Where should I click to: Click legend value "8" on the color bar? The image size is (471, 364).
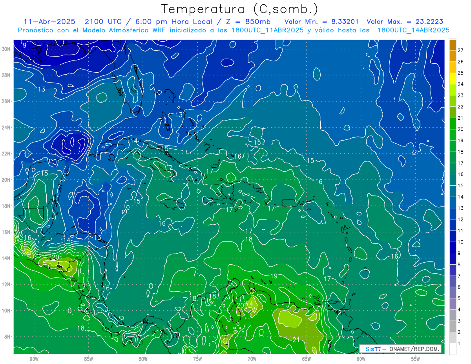[x=459, y=265]
